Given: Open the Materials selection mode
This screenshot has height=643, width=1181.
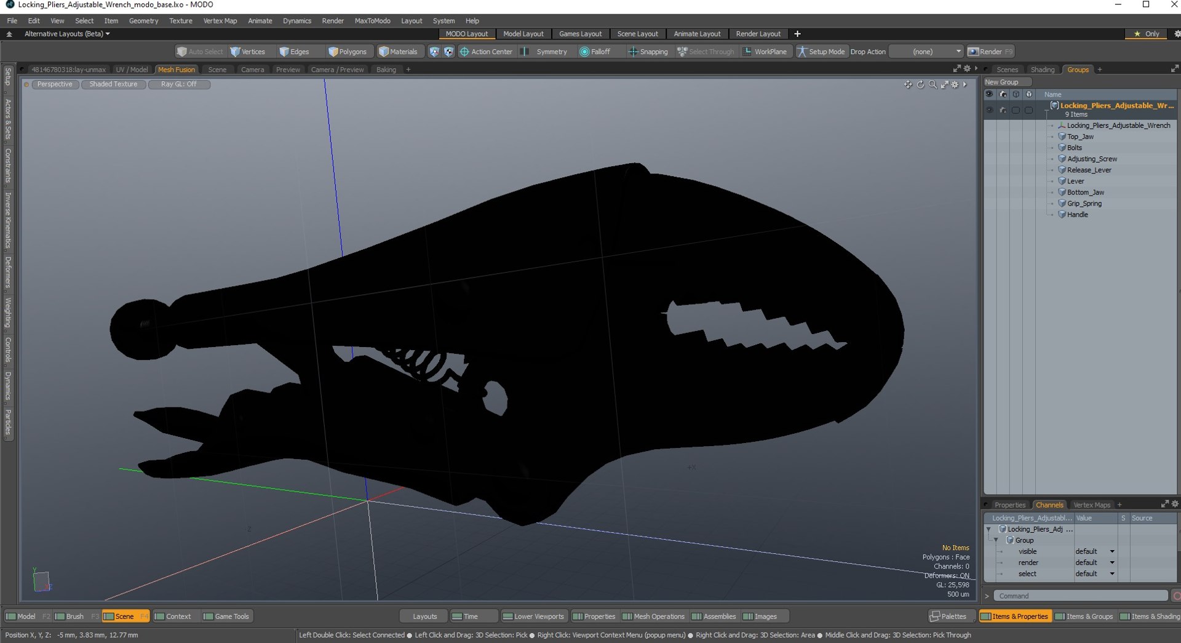Looking at the screenshot, I should (x=398, y=52).
